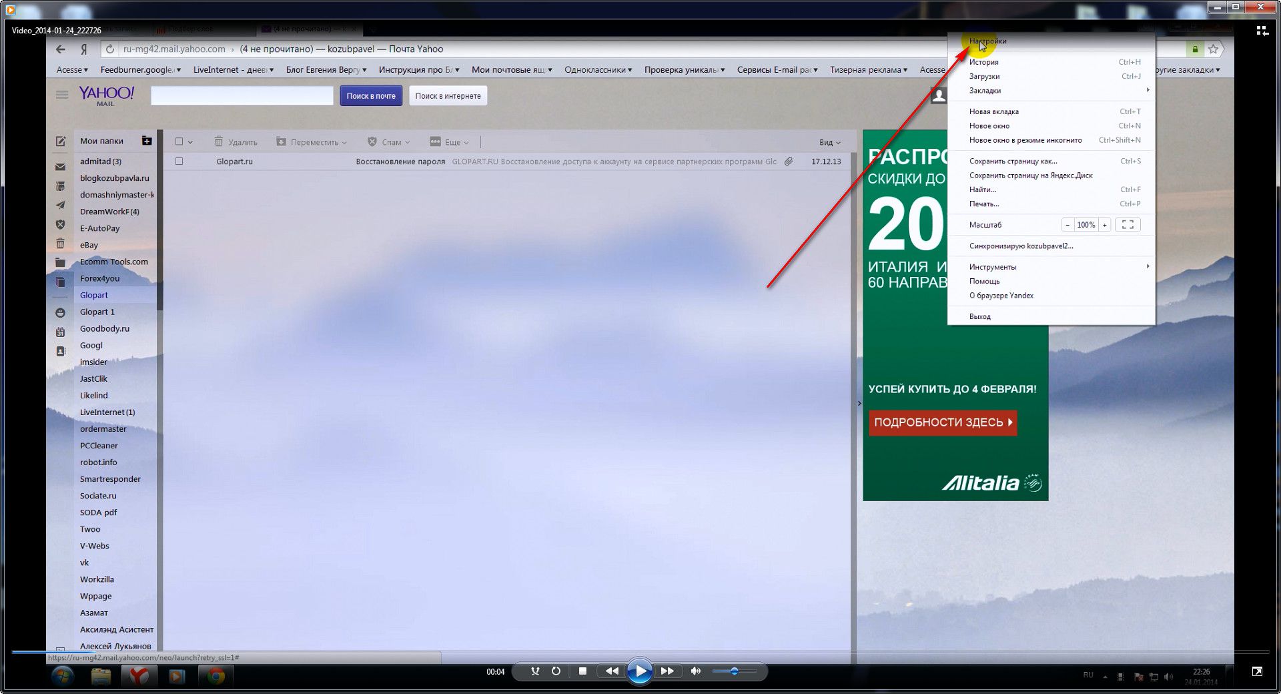
Task: Click the fast forward next button
Action: point(667,671)
